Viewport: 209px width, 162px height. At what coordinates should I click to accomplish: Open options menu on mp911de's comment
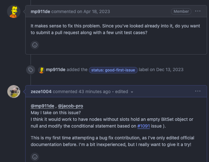(x=198, y=11)
